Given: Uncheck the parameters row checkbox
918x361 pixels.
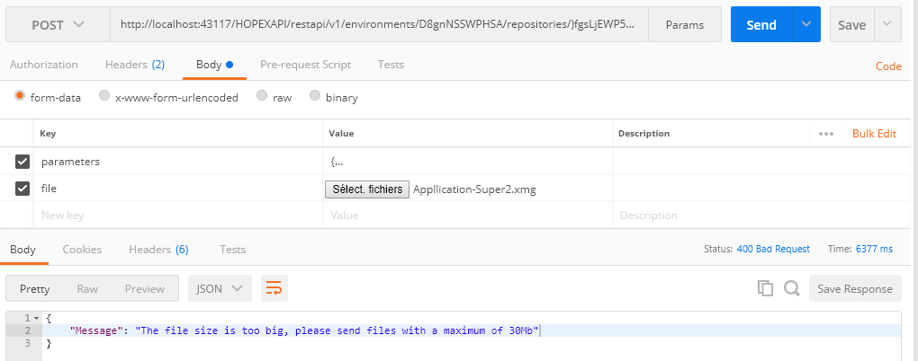Looking at the screenshot, I should tap(23, 162).
